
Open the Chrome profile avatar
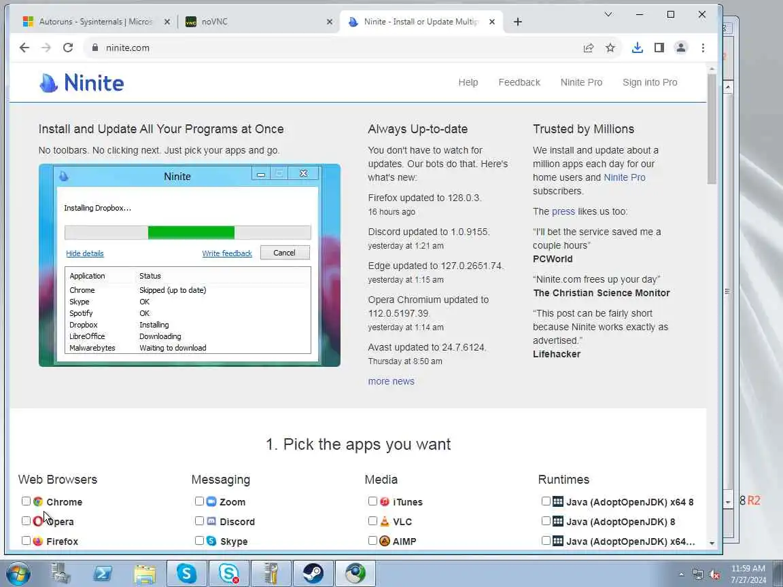tap(680, 48)
